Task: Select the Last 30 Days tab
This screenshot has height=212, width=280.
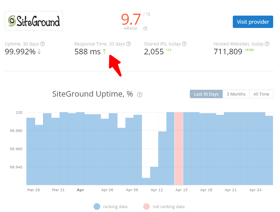Action: tap(206, 94)
